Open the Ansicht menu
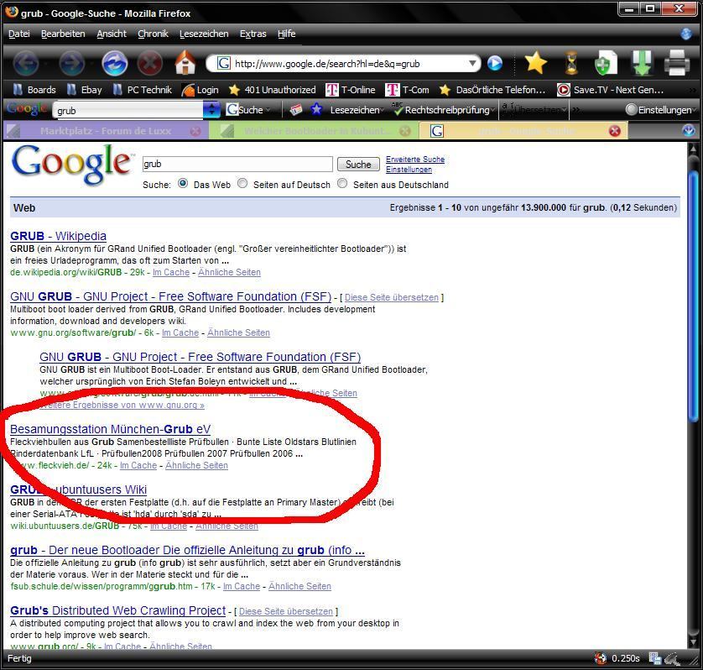 [x=112, y=34]
